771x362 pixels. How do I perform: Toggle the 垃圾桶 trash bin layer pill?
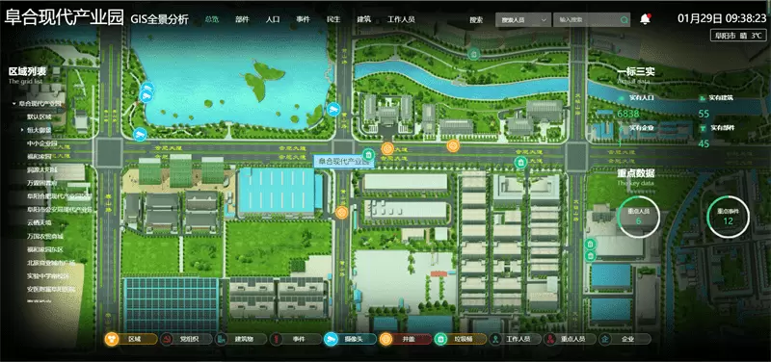461,339
